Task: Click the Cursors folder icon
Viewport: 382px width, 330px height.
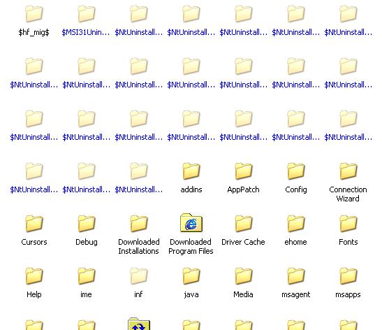Action: (x=34, y=224)
